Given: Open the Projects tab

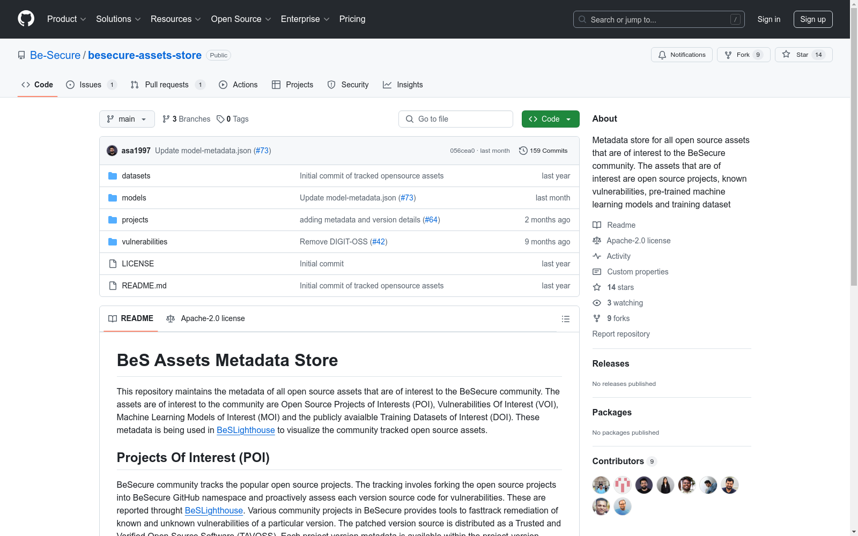Looking at the screenshot, I should pos(292,85).
